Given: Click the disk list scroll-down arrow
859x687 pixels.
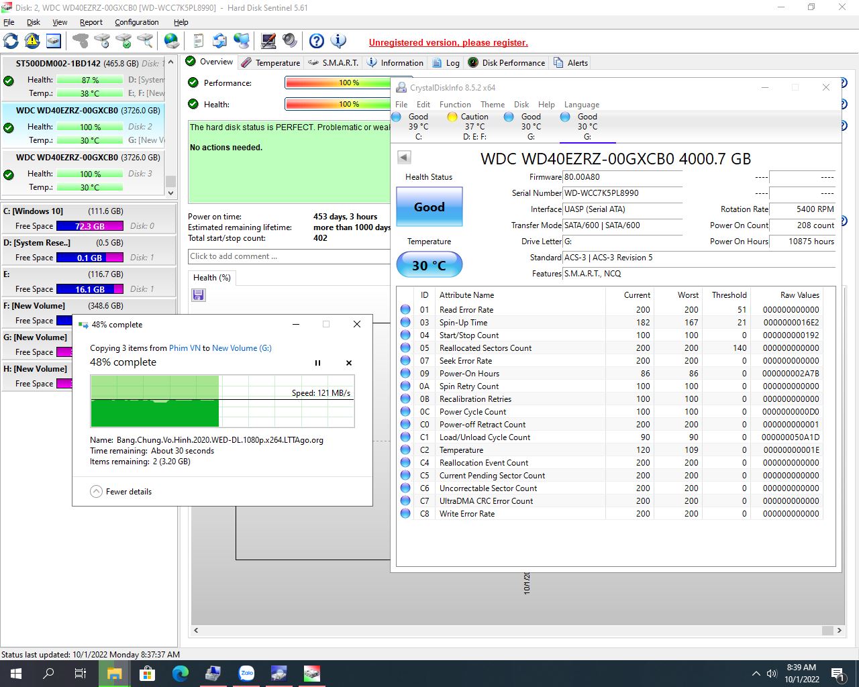Looking at the screenshot, I should (x=170, y=193).
